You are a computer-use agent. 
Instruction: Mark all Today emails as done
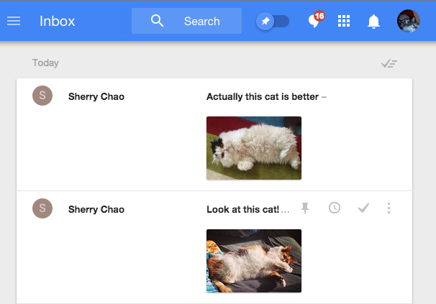pyautogui.click(x=389, y=63)
